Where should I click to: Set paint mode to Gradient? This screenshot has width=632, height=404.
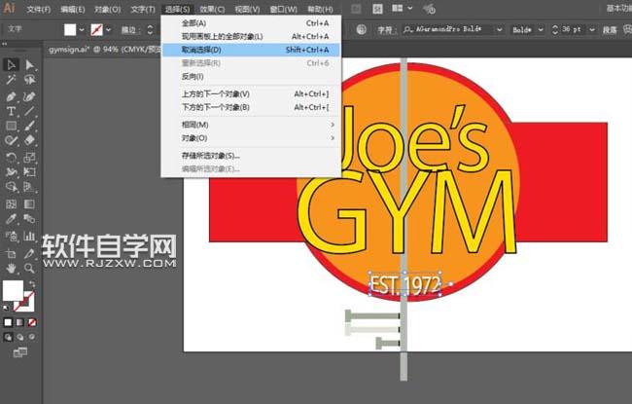pyautogui.click(x=19, y=322)
